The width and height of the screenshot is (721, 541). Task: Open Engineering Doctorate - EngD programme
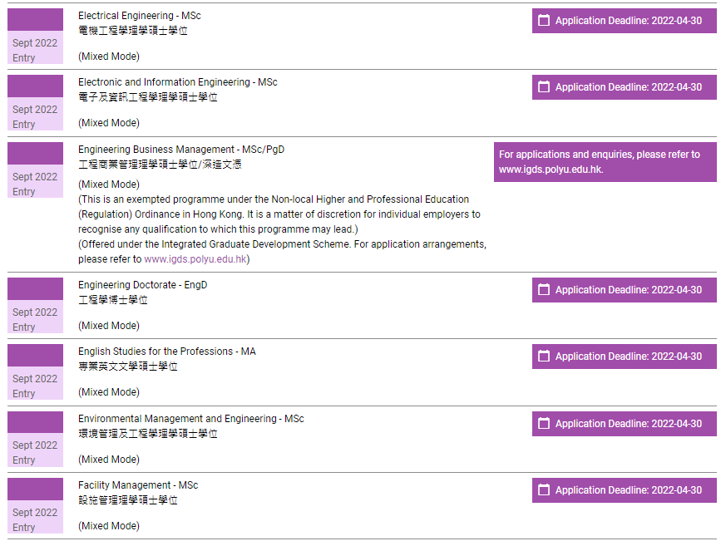142,285
